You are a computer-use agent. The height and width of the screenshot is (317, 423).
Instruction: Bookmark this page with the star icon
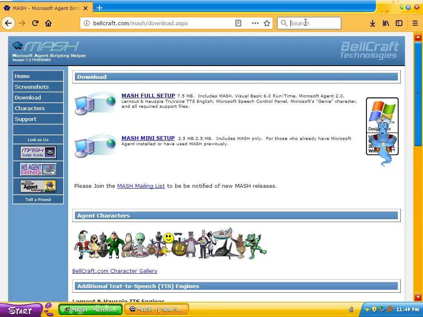(x=267, y=23)
